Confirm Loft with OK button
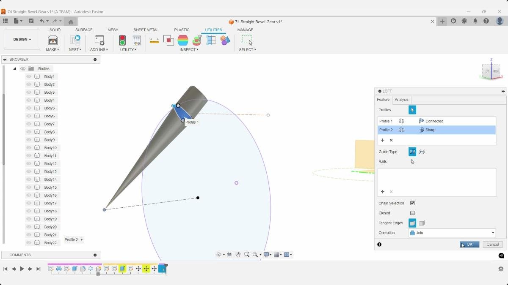 (x=469, y=244)
